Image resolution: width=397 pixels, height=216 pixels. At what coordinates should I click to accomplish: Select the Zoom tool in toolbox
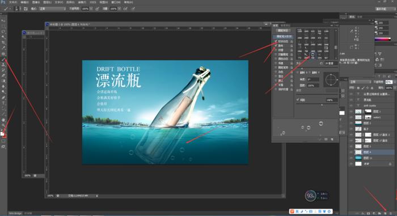pyautogui.click(x=3, y=125)
